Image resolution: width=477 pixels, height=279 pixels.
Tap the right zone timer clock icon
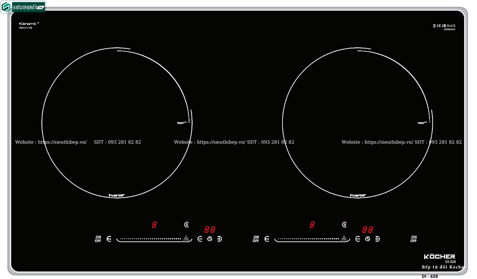(368, 239)
